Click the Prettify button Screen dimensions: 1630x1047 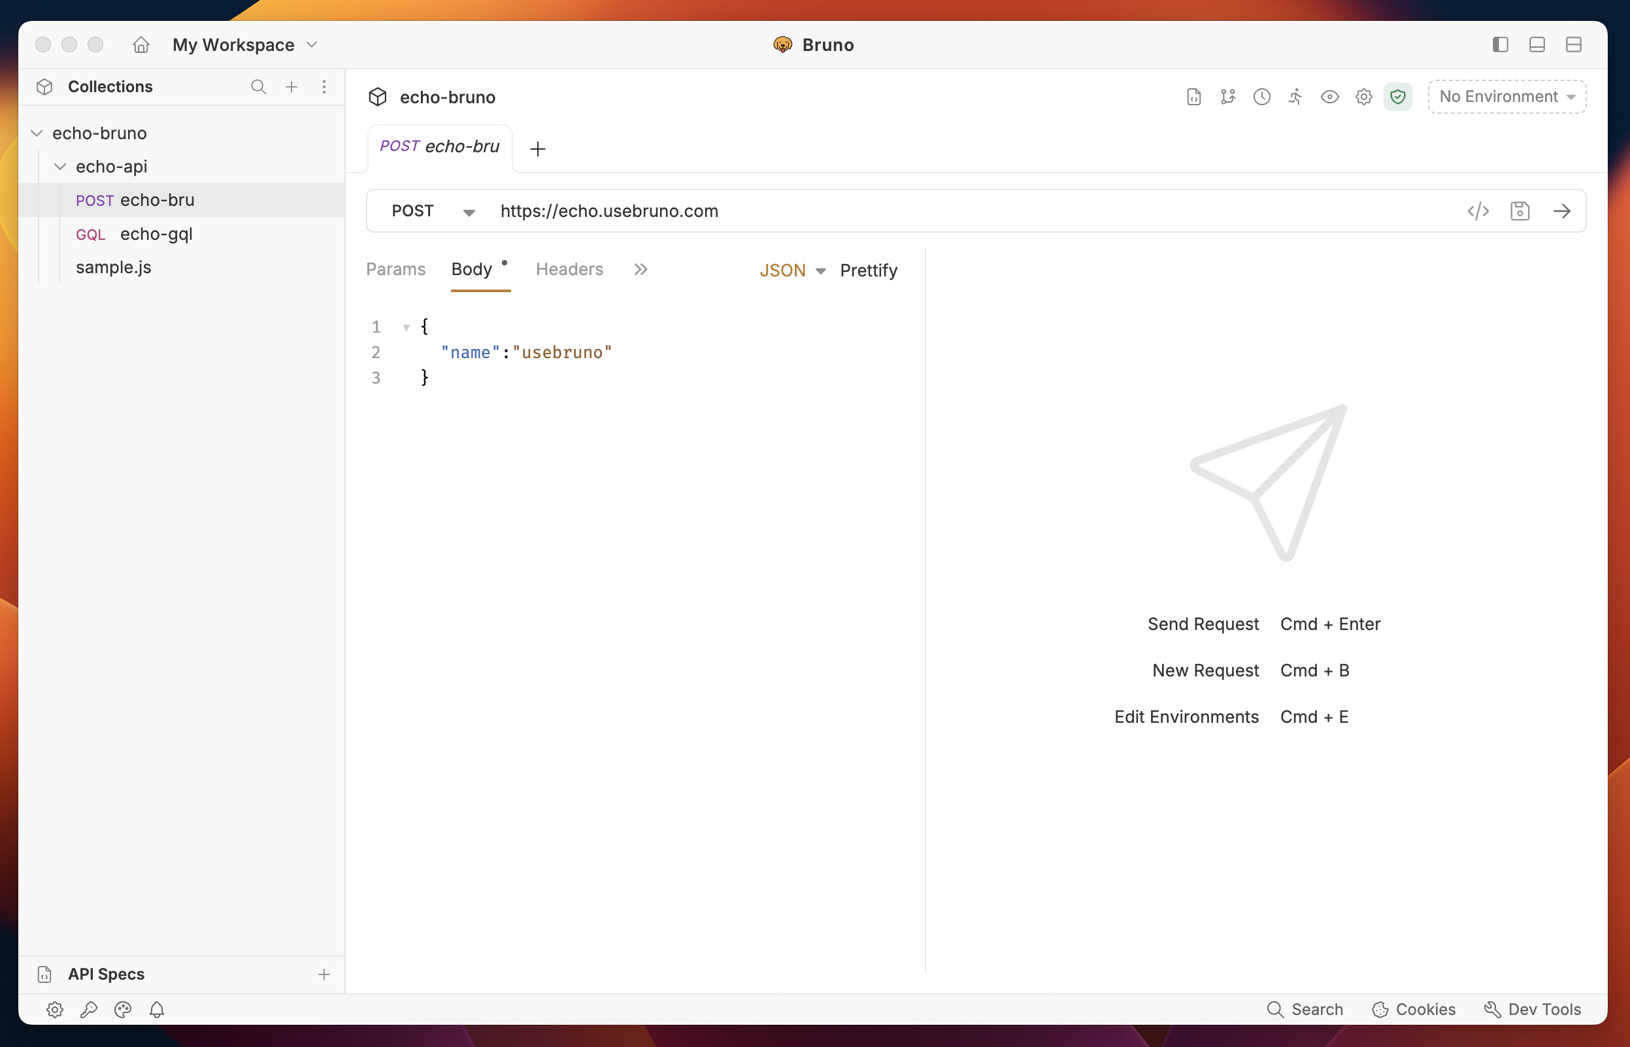coord(868,270)
